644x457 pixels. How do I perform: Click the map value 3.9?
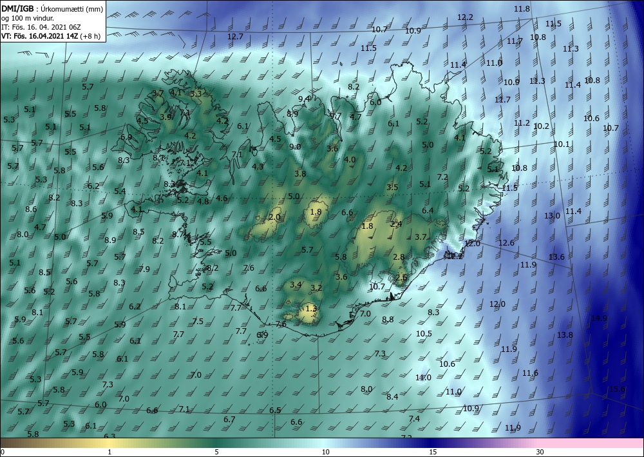[x=166, y=117]
